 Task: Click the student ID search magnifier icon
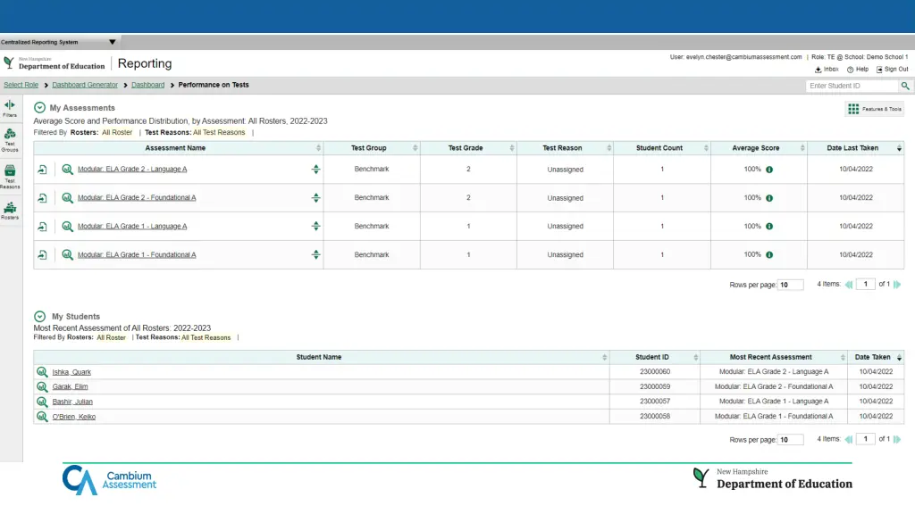point(905,86)
